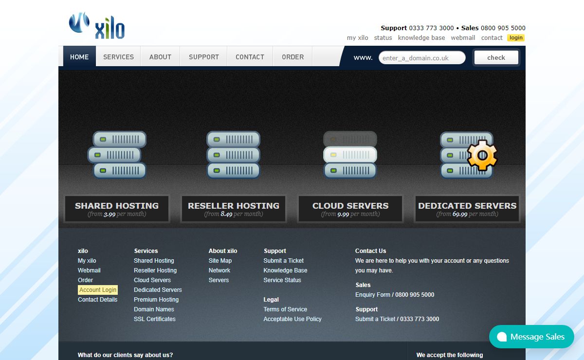Open Contact Details footer link

coord(97,300)
